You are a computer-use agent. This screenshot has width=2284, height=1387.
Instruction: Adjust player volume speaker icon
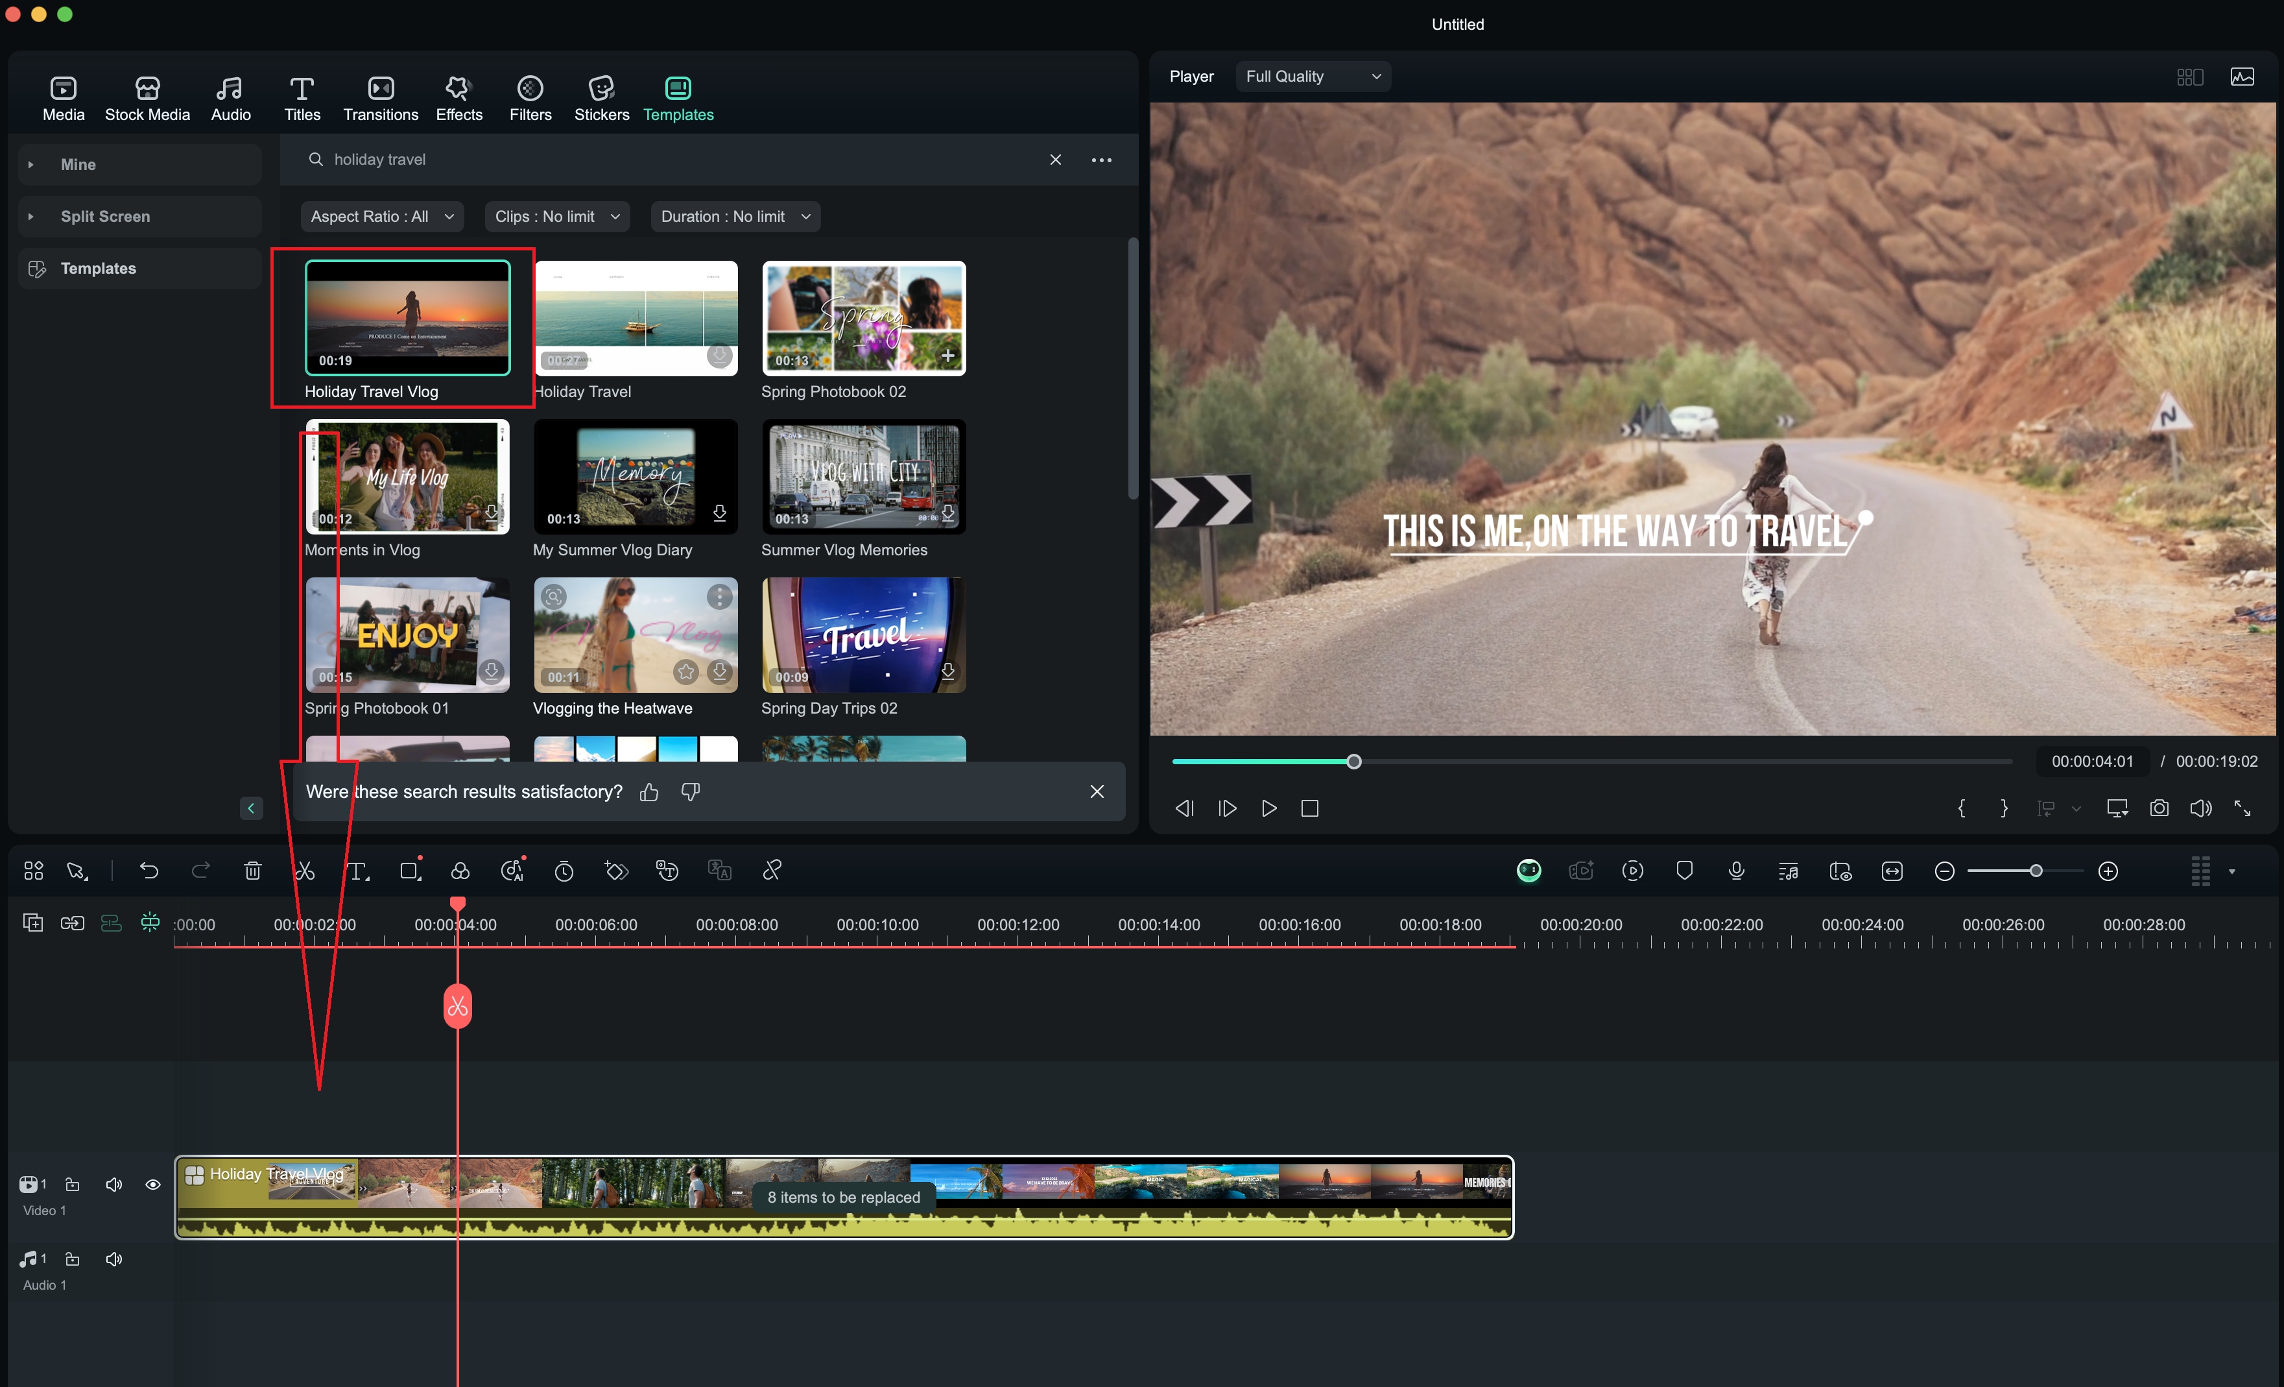pos(2200,808)
